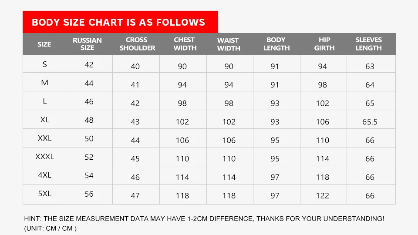The image size is (418, 235).
Task: Select the 5XL size row label
Action: tap(44, 194)
